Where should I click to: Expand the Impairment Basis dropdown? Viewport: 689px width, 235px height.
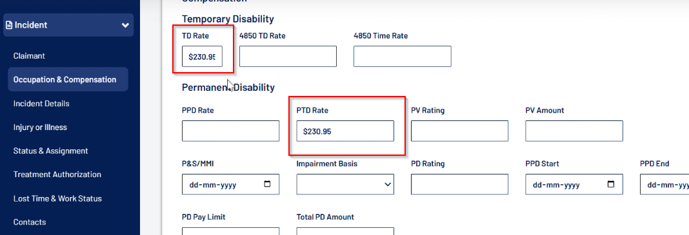coord(345,184)
